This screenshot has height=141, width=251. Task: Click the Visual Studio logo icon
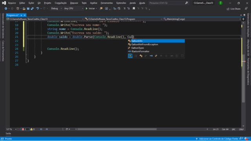click(4, 3)
